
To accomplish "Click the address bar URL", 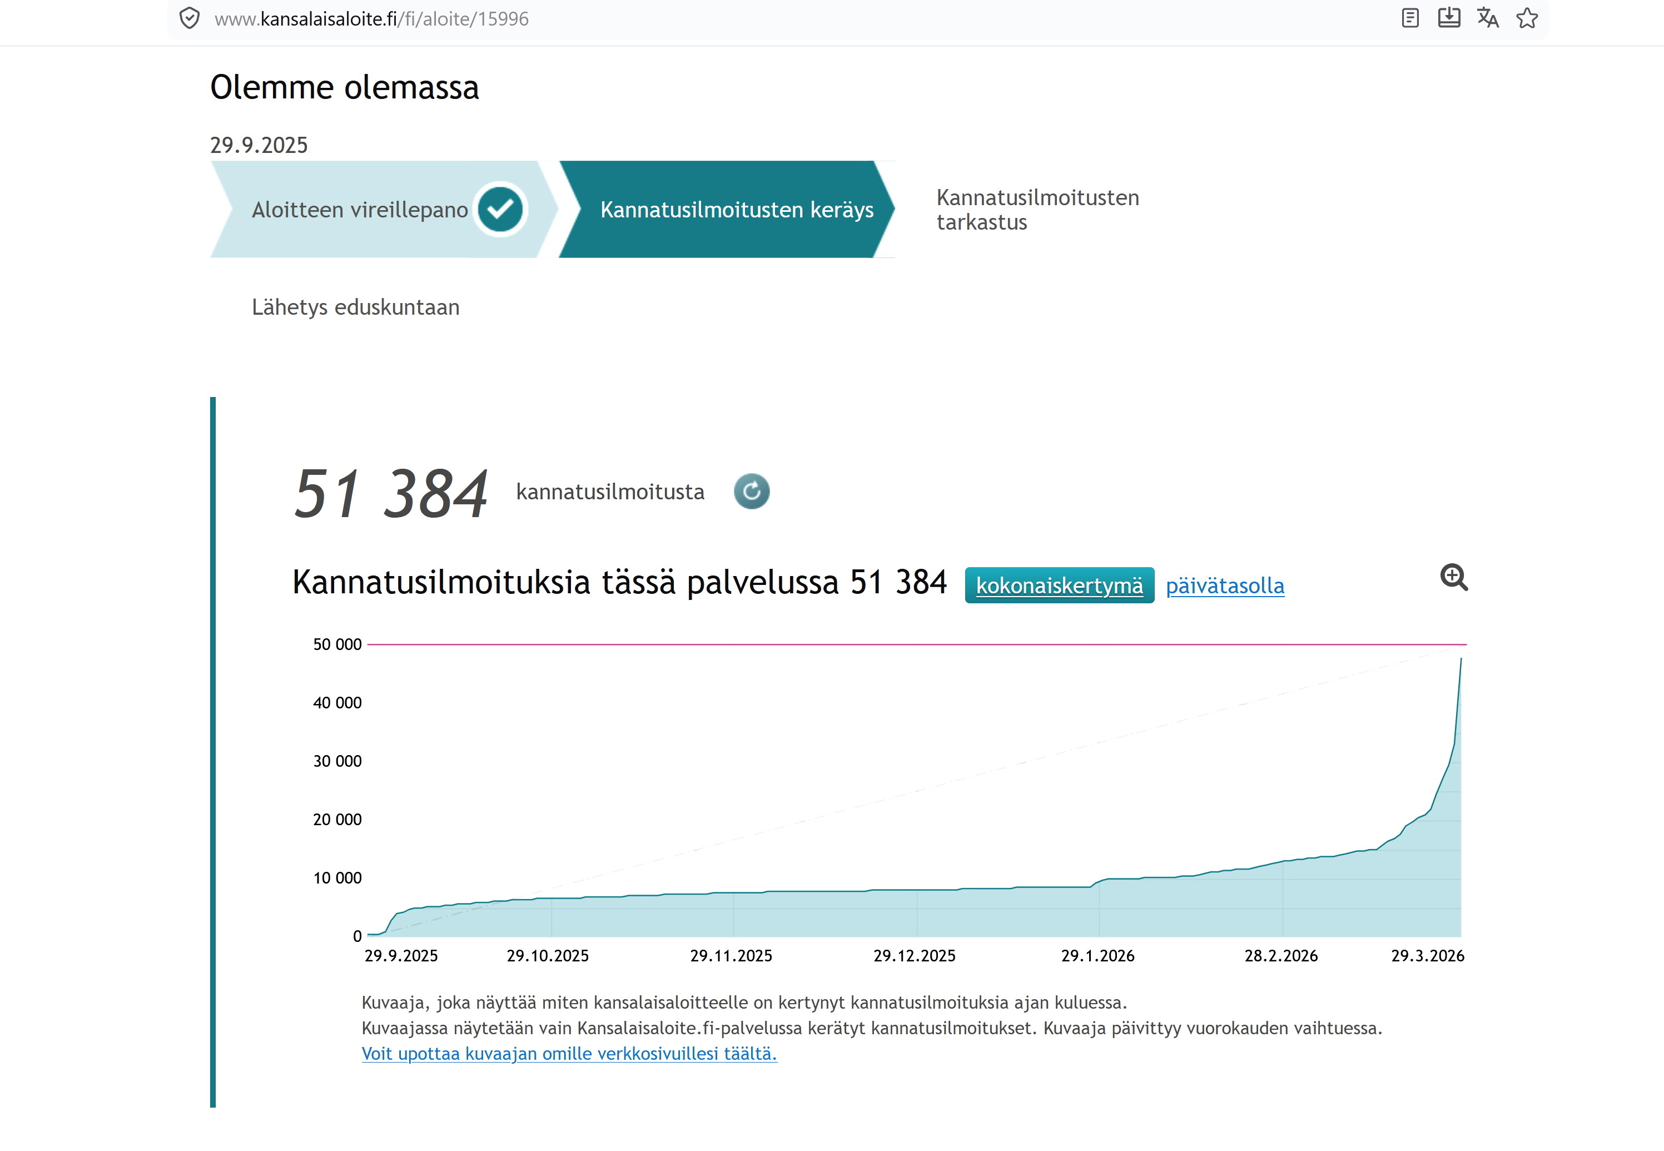I will (371, 19).
